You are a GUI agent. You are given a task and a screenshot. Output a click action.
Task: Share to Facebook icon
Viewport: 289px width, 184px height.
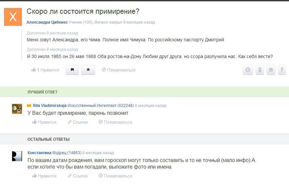click(x=282, y=70)
